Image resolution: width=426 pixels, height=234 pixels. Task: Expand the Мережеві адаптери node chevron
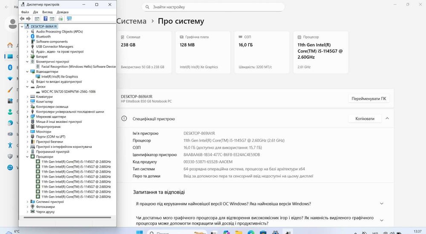pos(27,117)
